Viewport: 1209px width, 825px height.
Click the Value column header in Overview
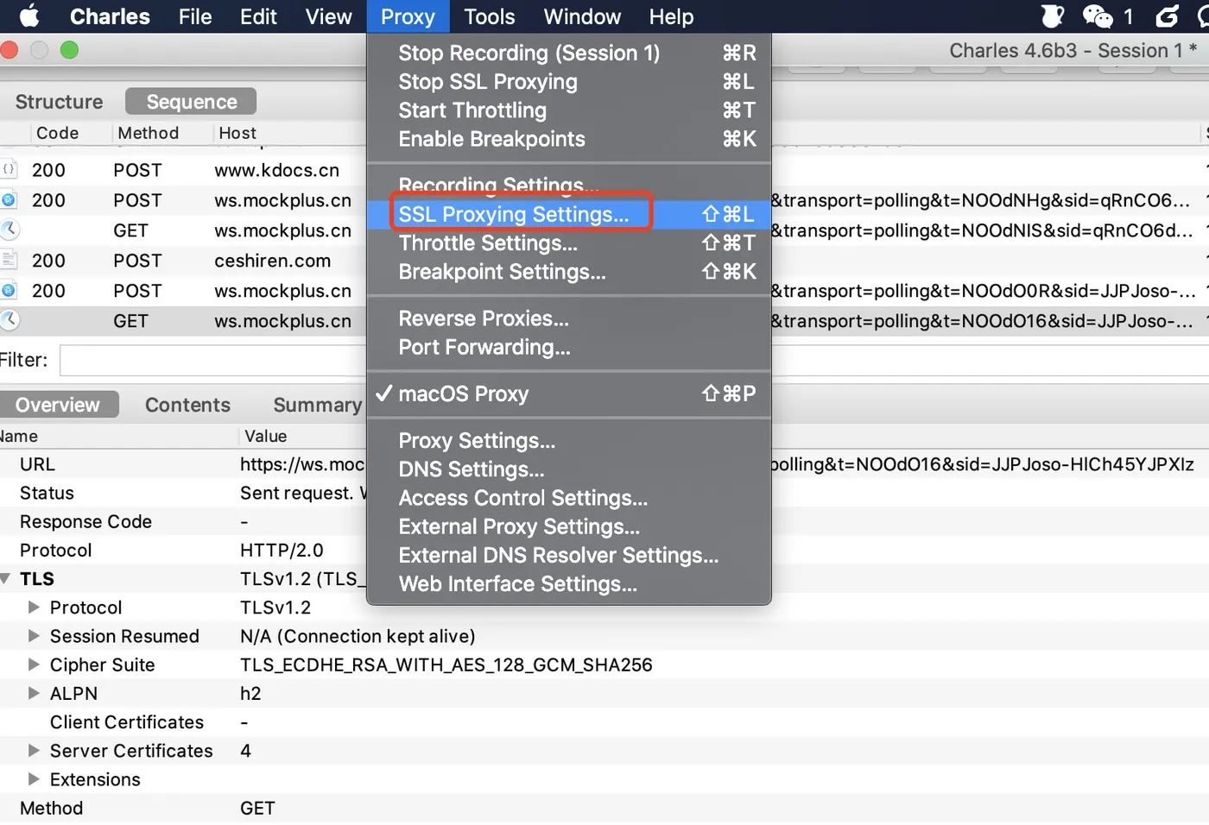[x=265, y=436]
